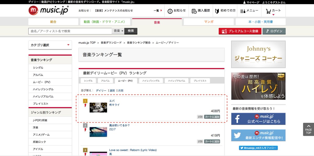Open お知らせ 一覧 list link
The width and height of the screenshot is (314, 156).
(158, 11)
